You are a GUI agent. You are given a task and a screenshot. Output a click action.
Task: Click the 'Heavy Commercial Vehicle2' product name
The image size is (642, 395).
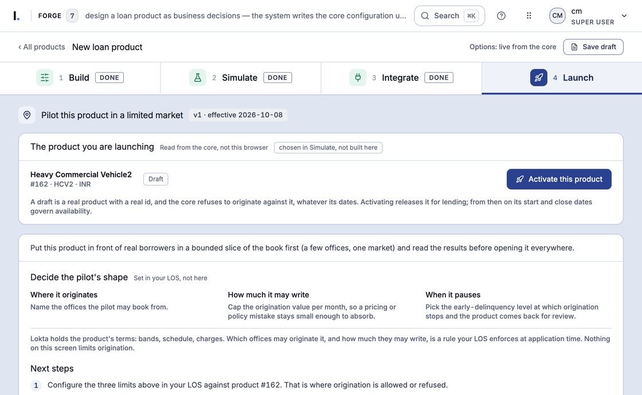pyautogui.click(x=81, y=175)
